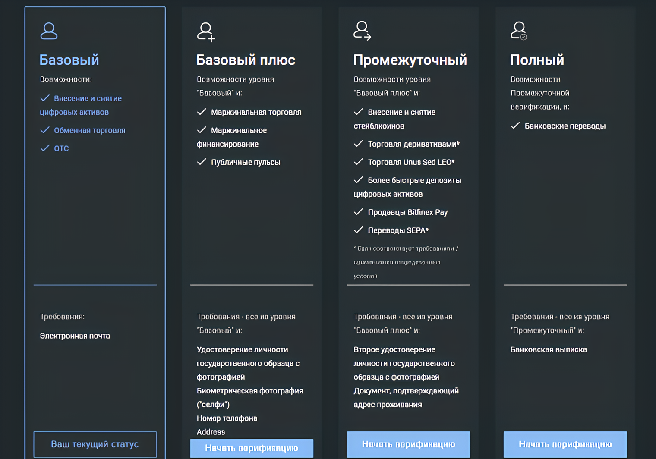Start verification for Промежуточный level
Viewport: 656px width, 459px height.
408,444
